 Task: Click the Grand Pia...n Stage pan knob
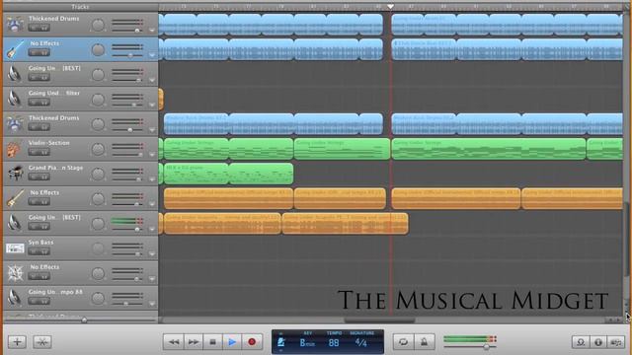click(98, 174)
